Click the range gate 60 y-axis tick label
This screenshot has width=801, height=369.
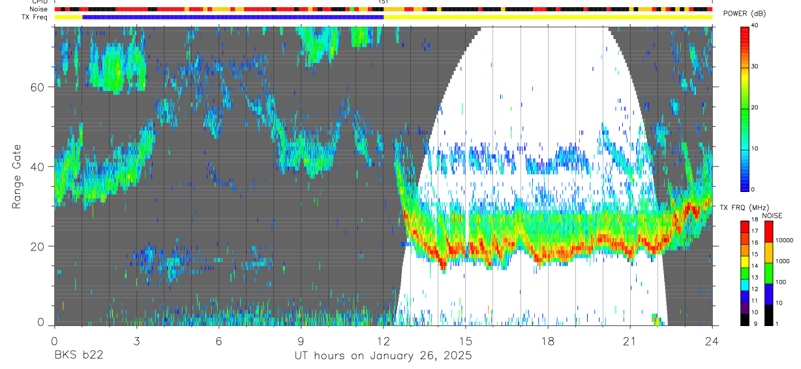coord(38,87)
